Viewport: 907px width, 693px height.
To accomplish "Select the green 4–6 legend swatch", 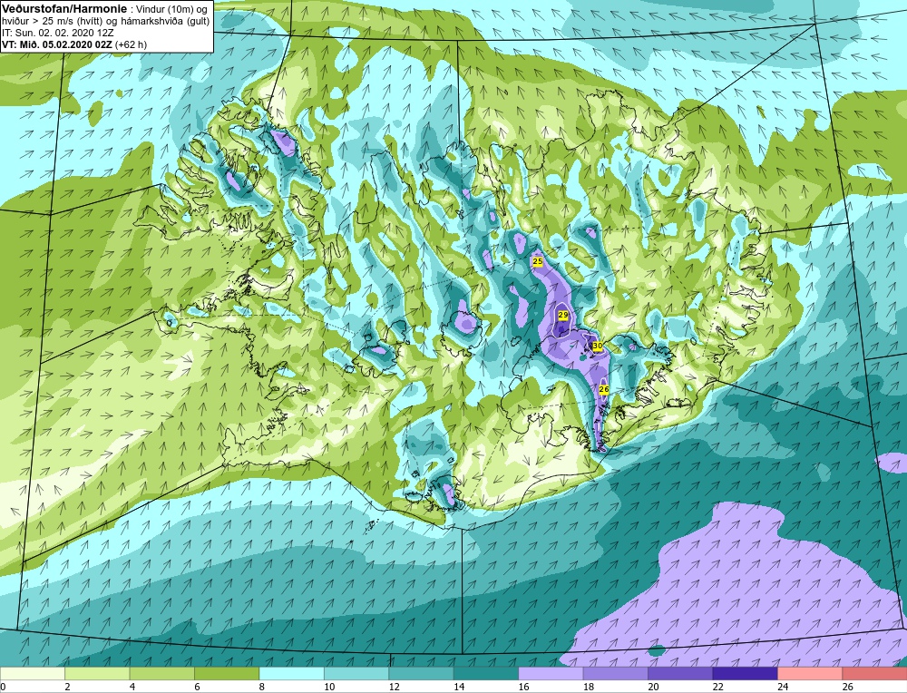I will (162, 673).
